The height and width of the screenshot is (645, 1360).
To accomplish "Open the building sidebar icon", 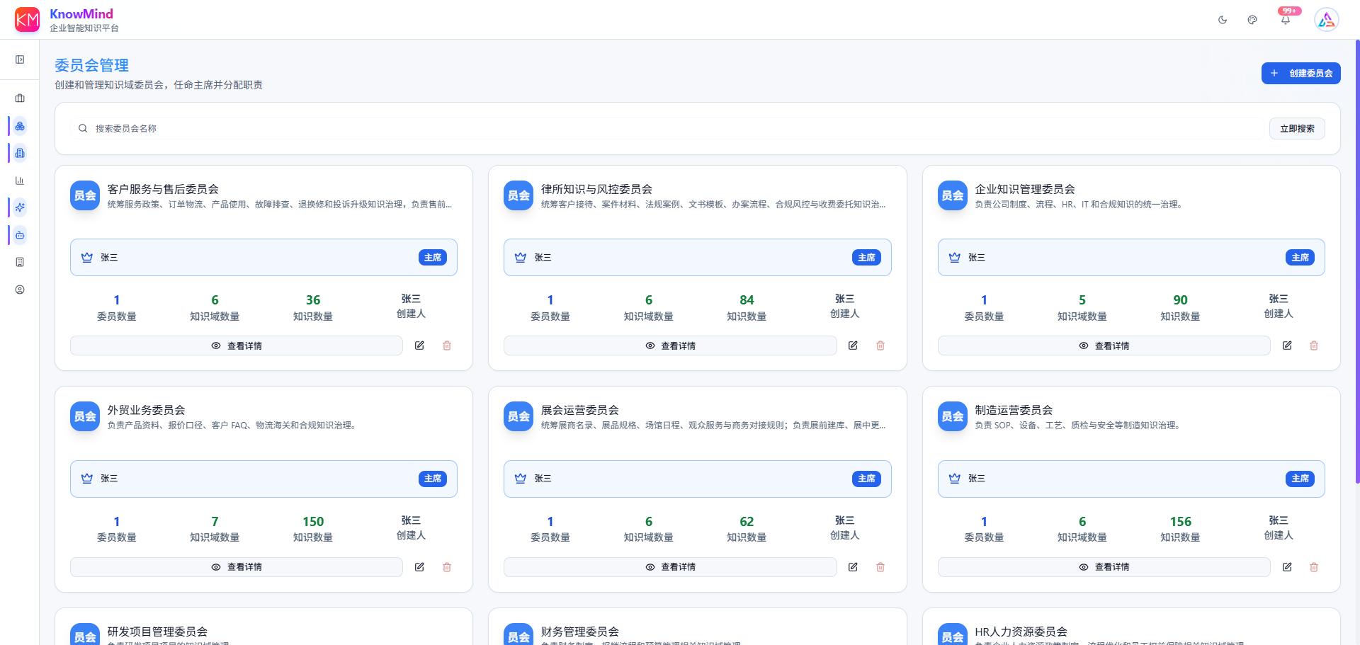I will click(20, 262).
